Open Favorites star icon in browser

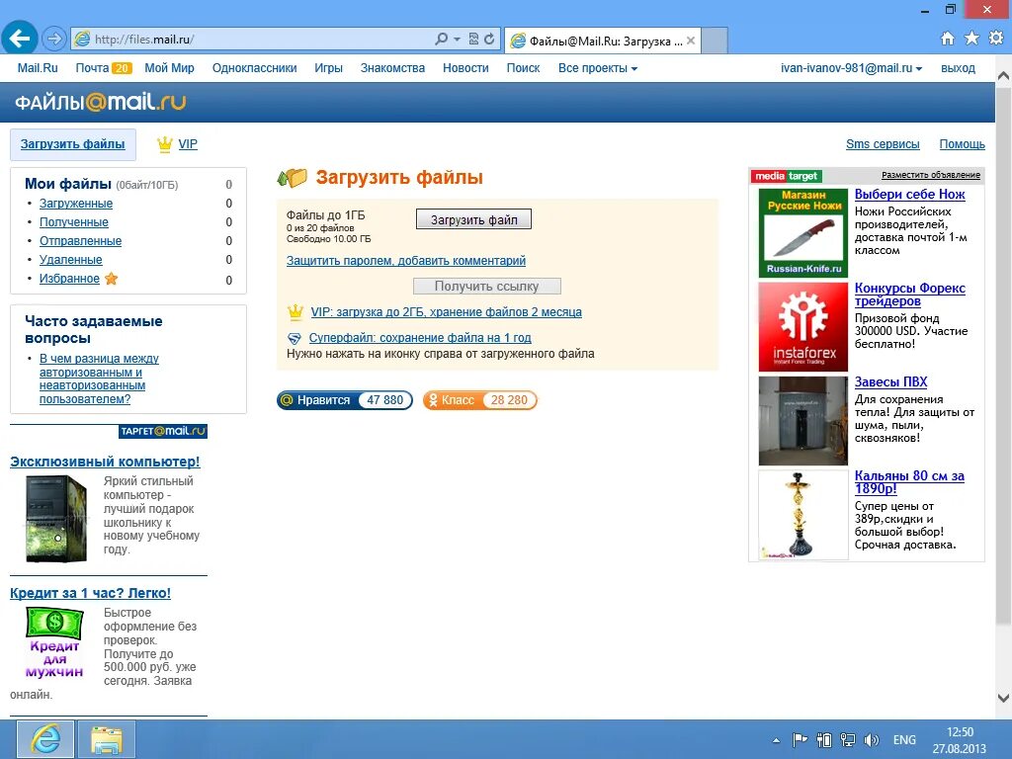[971, 39]
